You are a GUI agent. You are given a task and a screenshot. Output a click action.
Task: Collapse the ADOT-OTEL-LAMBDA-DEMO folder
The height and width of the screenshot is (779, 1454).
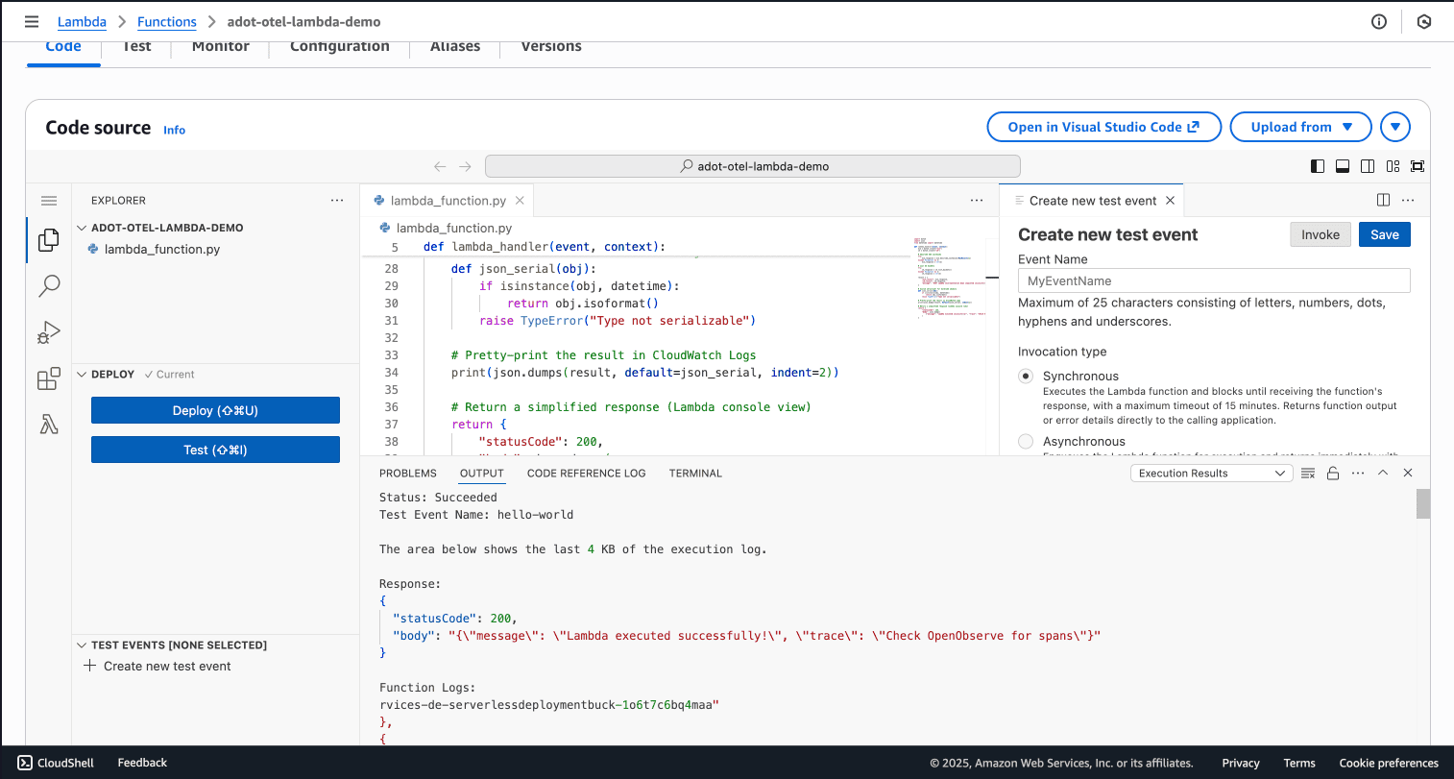(x=82, y=228)
